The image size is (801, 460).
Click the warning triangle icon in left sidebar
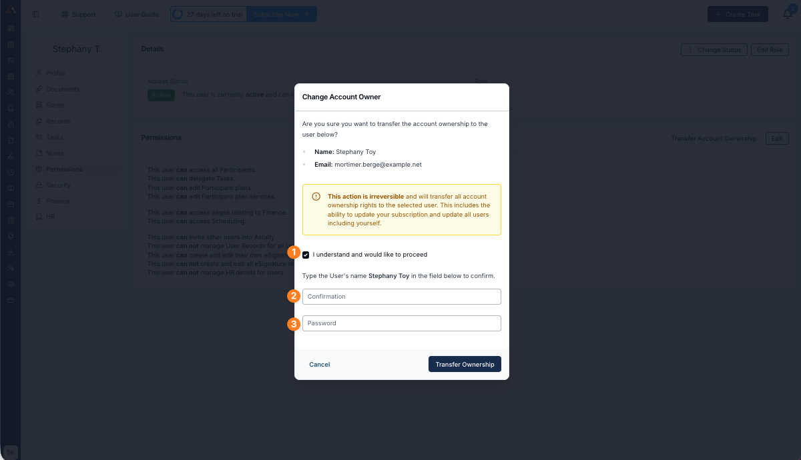click(11, 124)
